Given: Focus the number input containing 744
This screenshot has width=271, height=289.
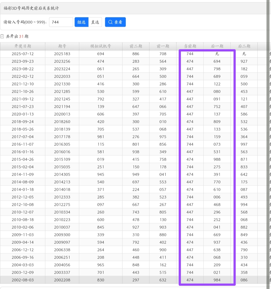Looking at the screenshot, I should click(x=61, y=22).
